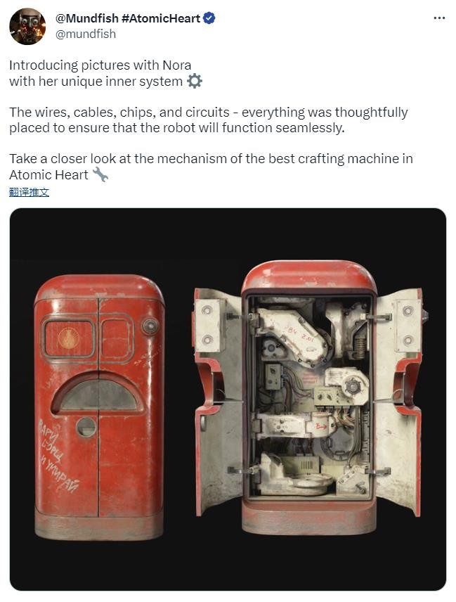Screen dimensions: 456x602
Task: Click the Chinese translate tweet link
Action: pyautogui.click(x=29, y=192)
